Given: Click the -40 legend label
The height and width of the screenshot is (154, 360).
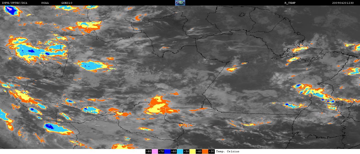Looking at the screenshot, I should (199, 151).
